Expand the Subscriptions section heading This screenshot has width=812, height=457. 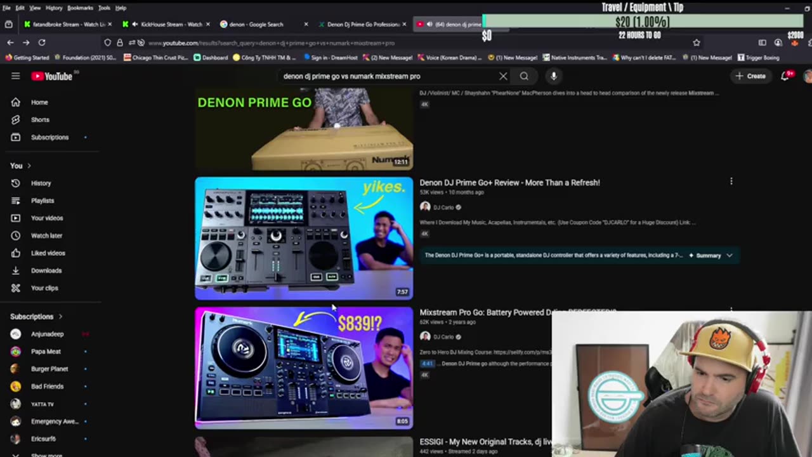pos(36,317)
